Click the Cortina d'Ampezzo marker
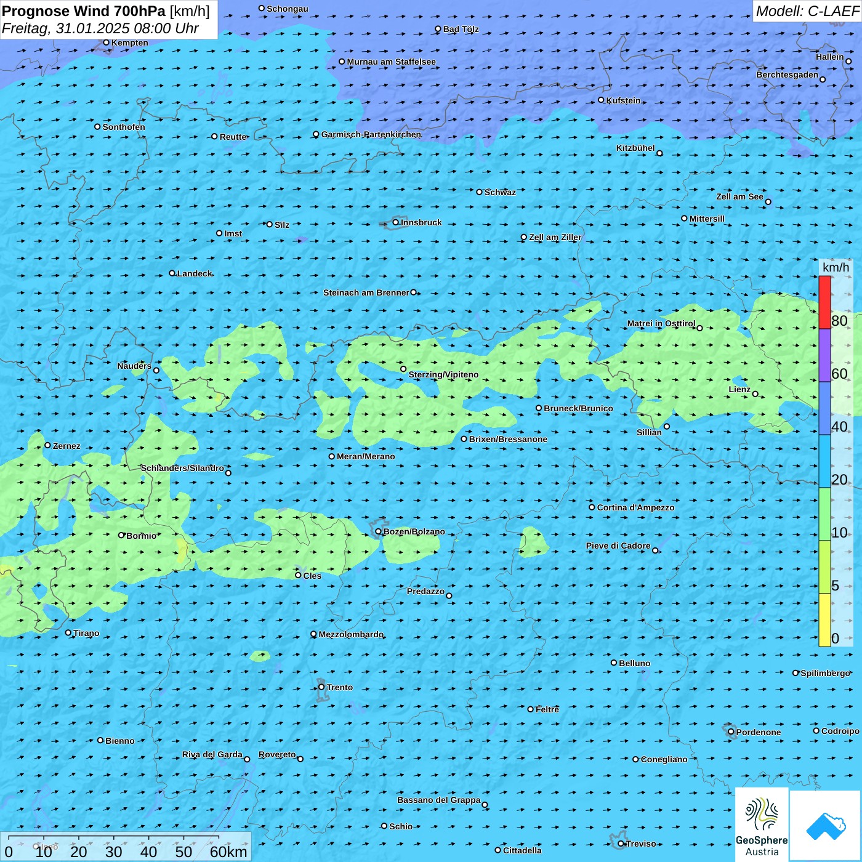Screen dimensions: 862x862 pyautogui.click(x=592, y=507)
